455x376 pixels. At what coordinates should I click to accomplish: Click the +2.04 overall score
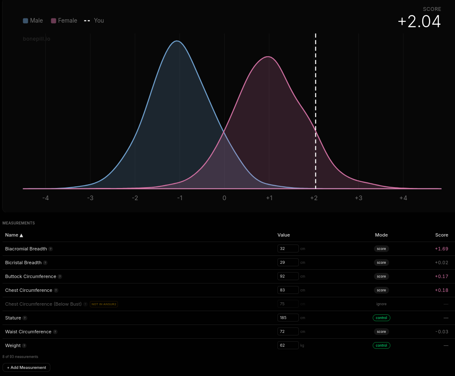coord(419,21)
